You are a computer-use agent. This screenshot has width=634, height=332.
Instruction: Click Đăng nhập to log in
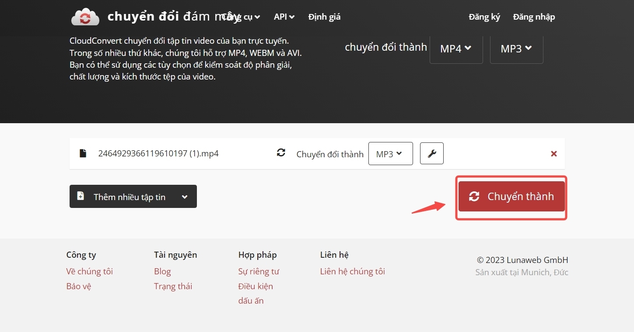534,17
